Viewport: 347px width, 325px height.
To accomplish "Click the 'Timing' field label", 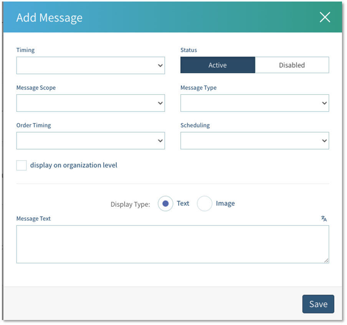I will pos(25,50).
